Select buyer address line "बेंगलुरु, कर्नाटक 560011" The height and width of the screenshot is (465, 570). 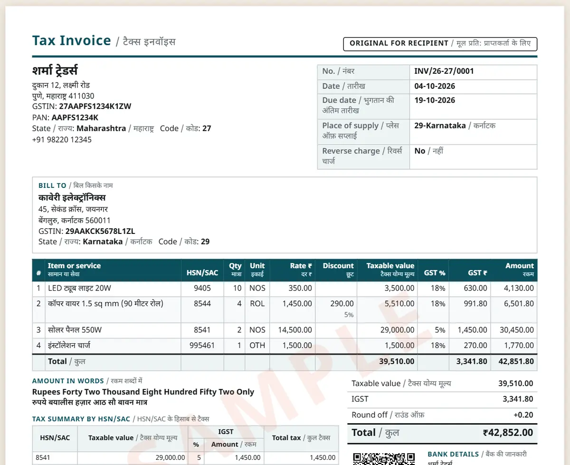click(x=75, y=220)
